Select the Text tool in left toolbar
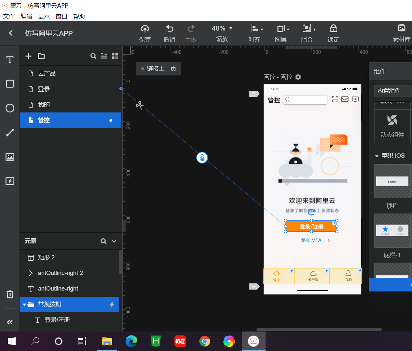412x351 pixels. click(10, 59)
